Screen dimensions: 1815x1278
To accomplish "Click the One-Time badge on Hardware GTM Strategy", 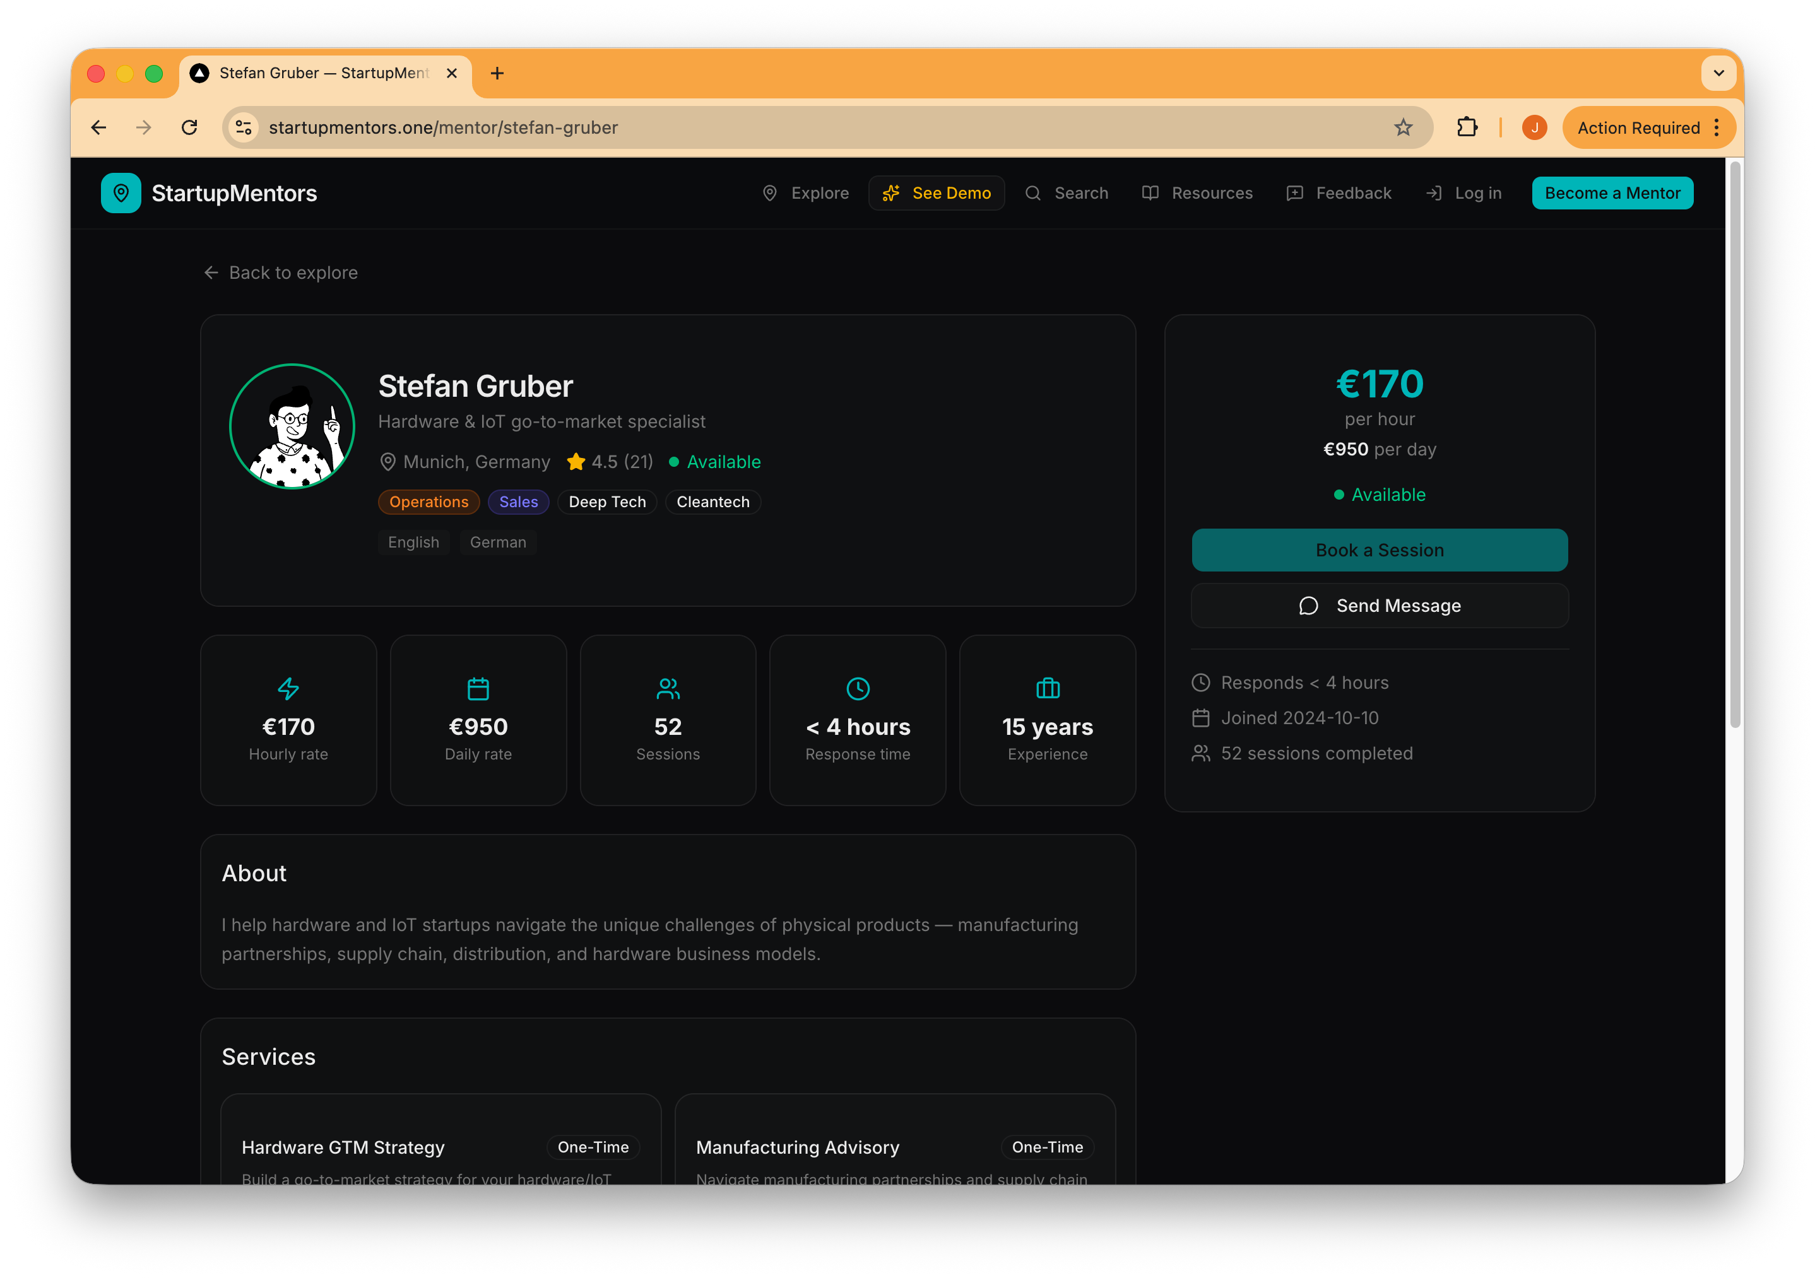I will pyautogui.click(x=593, y=1147).
